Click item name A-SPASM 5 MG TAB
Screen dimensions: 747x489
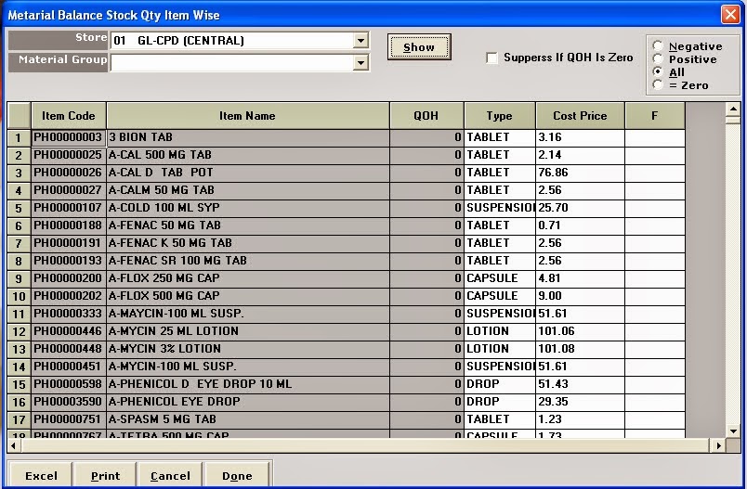(248, 419)
